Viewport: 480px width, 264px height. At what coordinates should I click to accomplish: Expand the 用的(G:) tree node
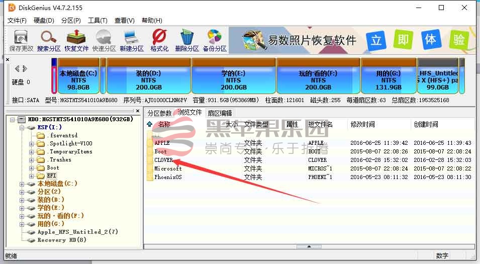click(x=22, y=224)
